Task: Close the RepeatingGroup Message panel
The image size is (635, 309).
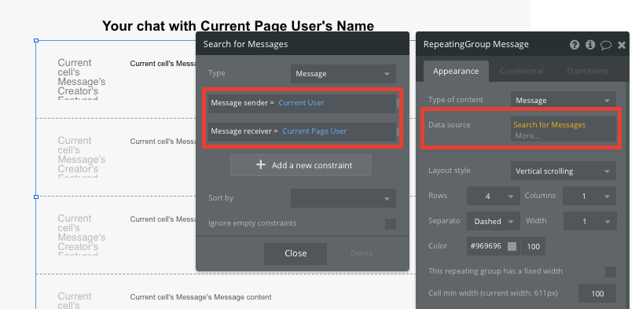Action: [622, 45]
